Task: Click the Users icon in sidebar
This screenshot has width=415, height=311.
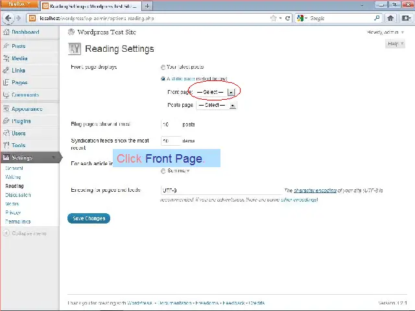Action: click(6, 133)
